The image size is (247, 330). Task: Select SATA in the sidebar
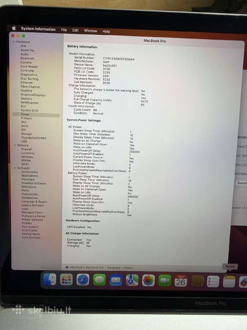(x=25, y=126)
